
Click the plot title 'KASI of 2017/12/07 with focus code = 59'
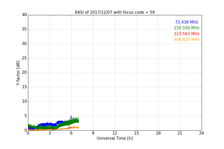(x=115, y=12)
